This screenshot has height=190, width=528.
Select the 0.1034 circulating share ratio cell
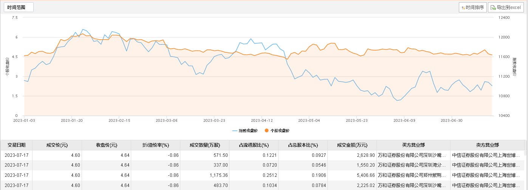(x=254, y=185)
